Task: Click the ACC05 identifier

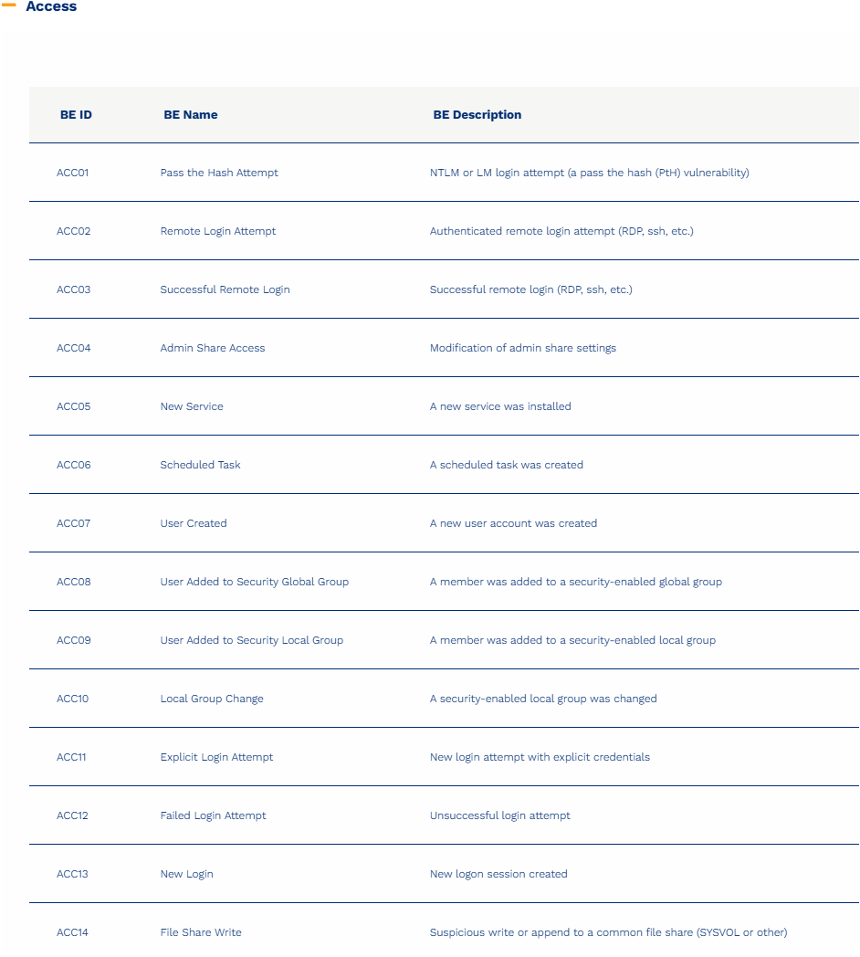Action: tap(74, 406)
